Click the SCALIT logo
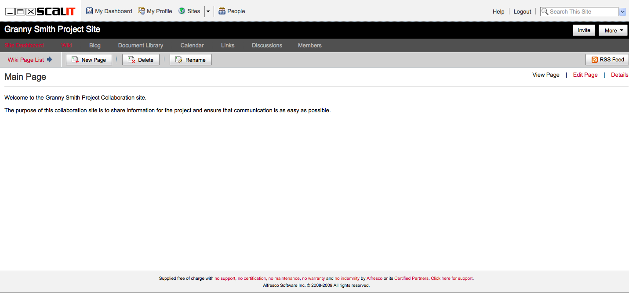This screenshot has width=629, height=293. coord(40,11)
